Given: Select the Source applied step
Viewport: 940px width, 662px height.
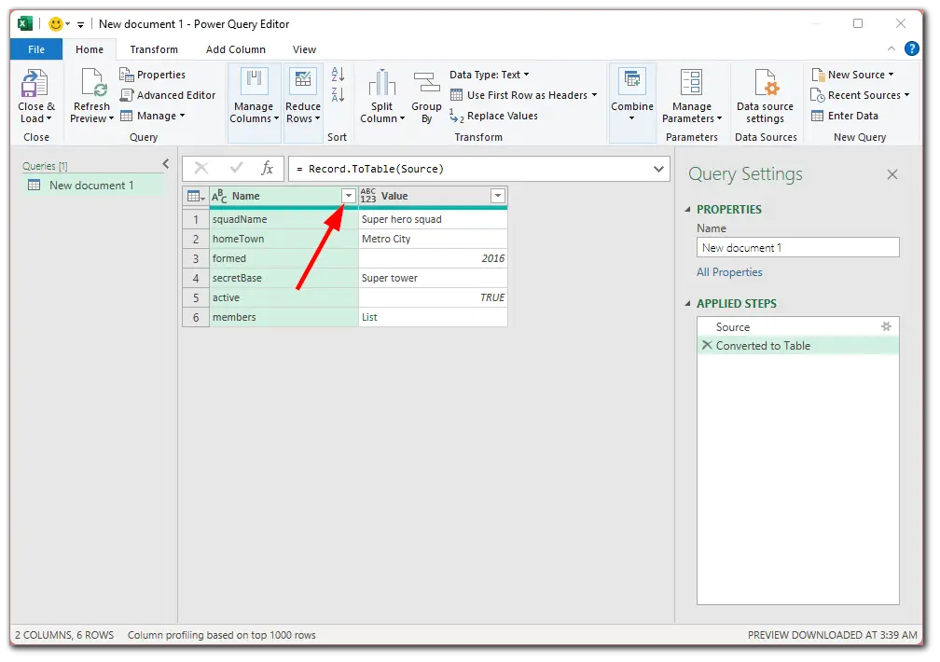Looking at the screenshot, I should 797,326.
